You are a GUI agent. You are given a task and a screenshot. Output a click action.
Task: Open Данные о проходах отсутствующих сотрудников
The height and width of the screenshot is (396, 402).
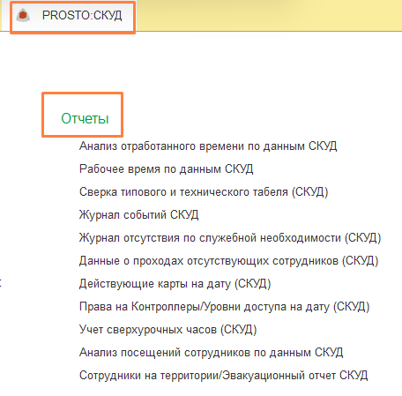[x=229, y=261]
